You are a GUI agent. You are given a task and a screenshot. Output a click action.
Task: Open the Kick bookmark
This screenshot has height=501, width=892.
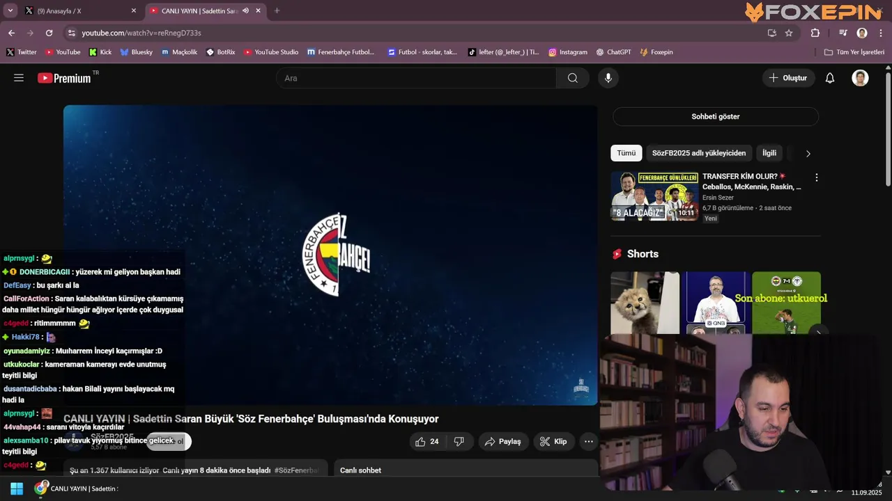[x=100, y=52]
